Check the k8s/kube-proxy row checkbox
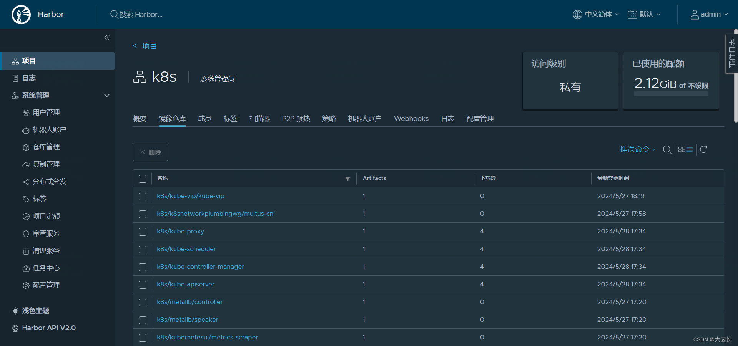 pyautogui.click(x=143, y=232)
